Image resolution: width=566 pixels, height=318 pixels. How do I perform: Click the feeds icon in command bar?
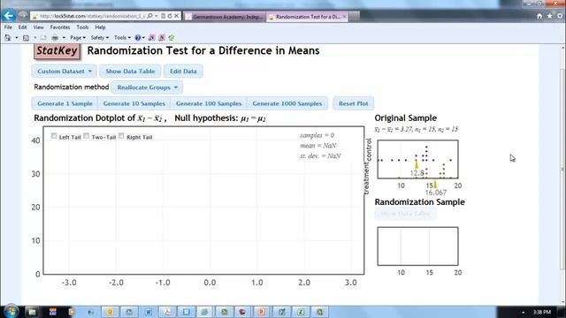click(x=26, y=37)
